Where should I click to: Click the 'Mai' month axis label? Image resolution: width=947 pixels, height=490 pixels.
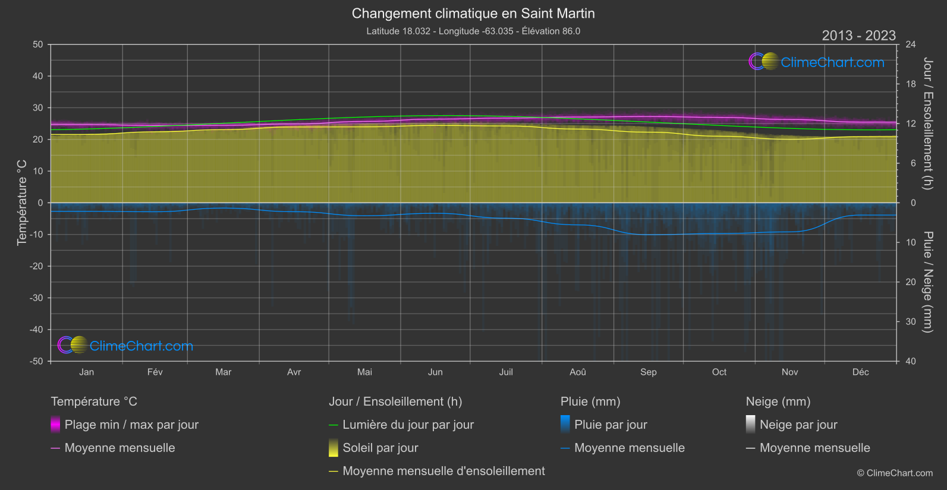[364, 372]
